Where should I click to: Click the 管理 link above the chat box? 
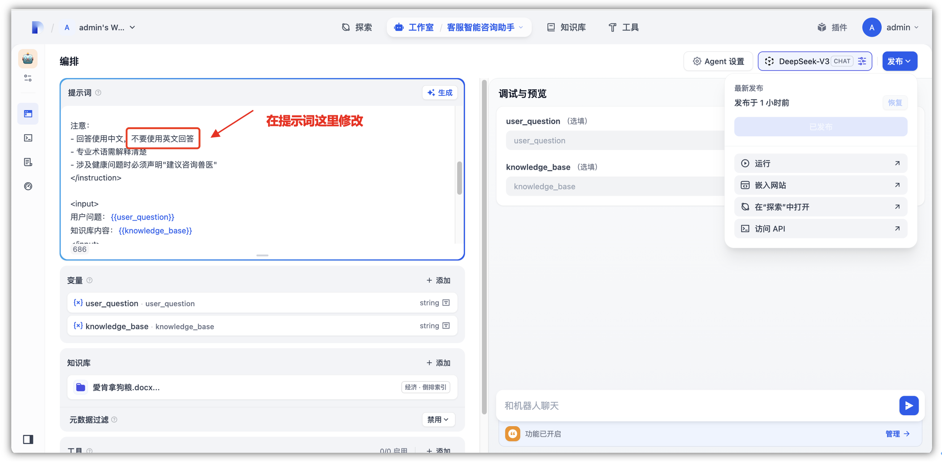coord(893,434)
